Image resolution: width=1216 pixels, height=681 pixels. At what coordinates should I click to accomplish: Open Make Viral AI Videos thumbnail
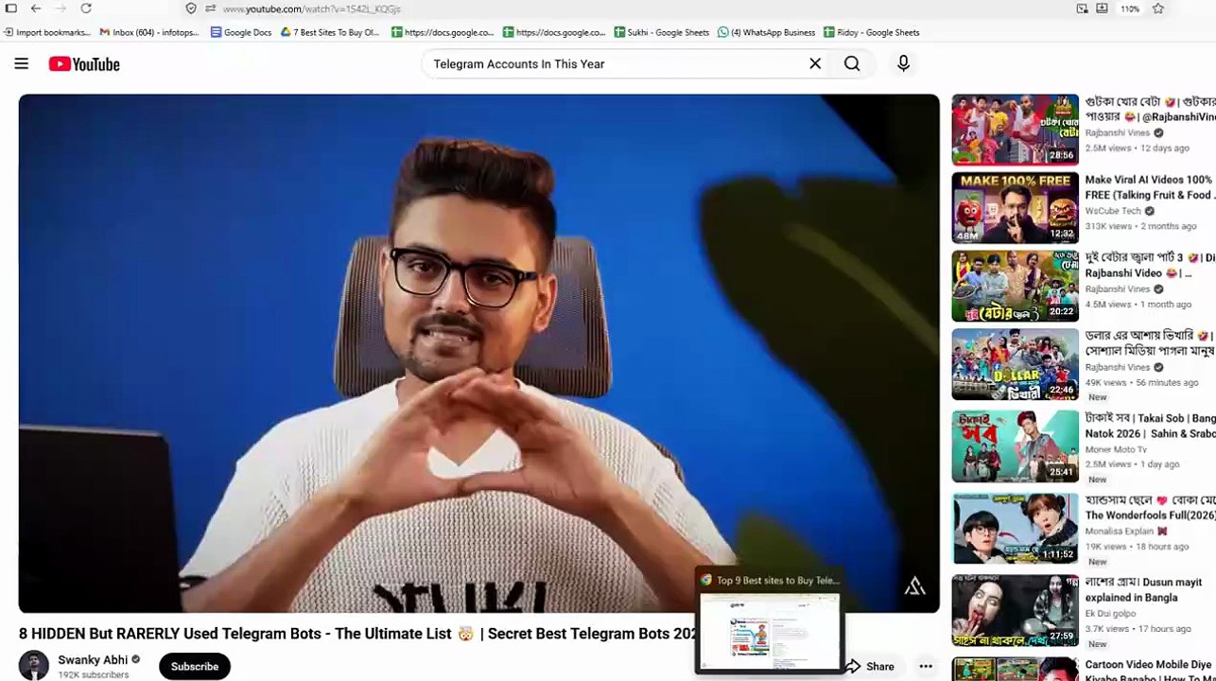[x=1015, y=208]
